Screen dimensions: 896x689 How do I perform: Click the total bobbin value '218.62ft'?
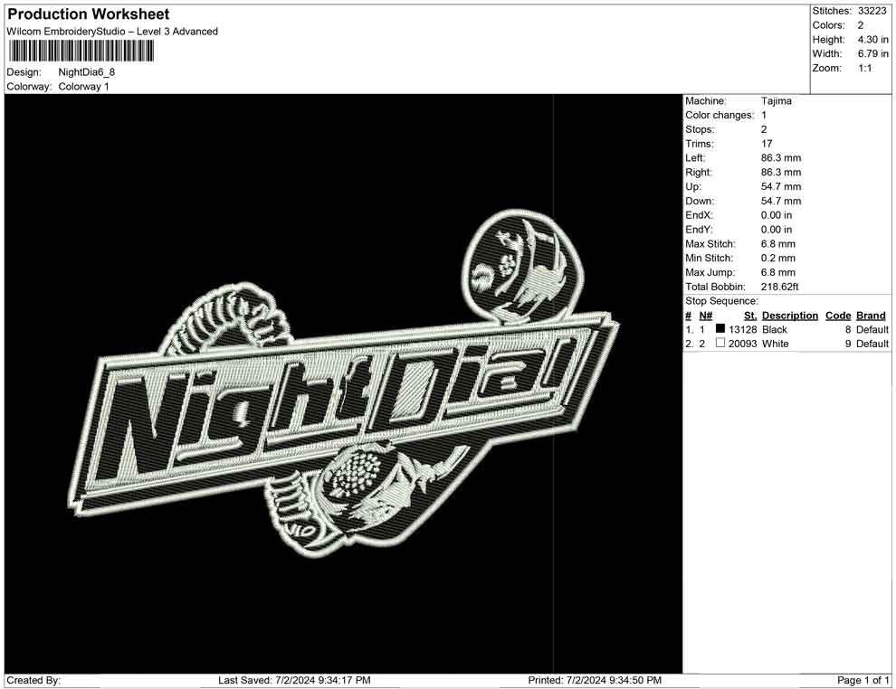click(779, 287)
